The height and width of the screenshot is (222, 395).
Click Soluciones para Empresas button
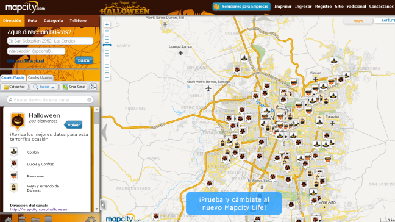[x=241, y=7]
